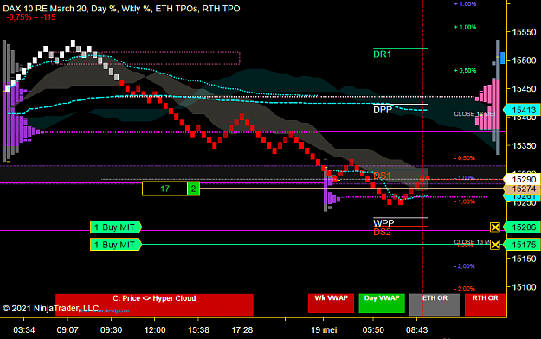The height and width of the screenshot is (339, 541).
Task: Click the DPP pivot label
Action: pyautogui.click(x=383, y=110)
